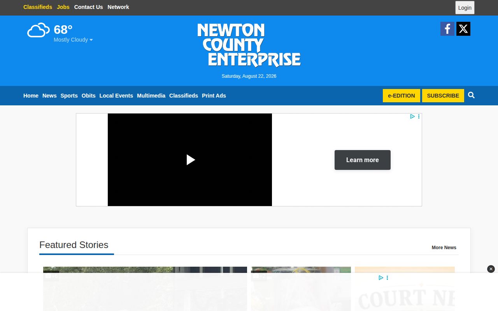Close the bottom overlay ad
The image size is (498, 311).
[x=491, y=269]
